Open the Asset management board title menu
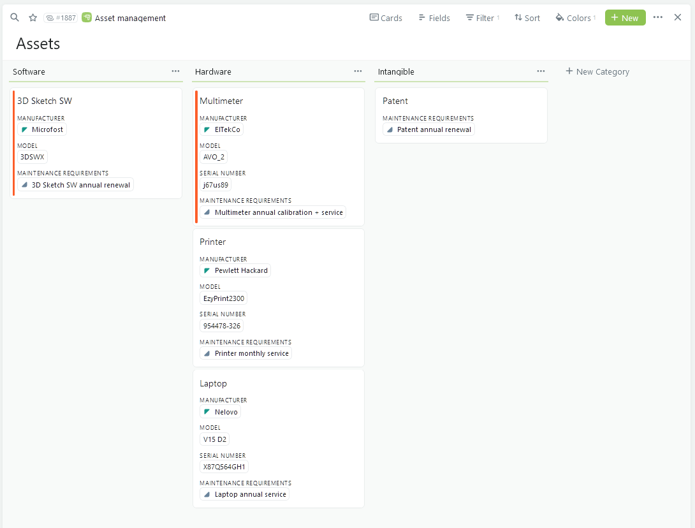695x528 pixels. click(x=129, y=17)
